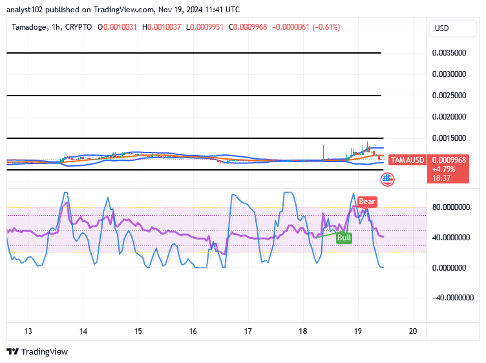Click the low value 0.0009951

coord(206,27)
